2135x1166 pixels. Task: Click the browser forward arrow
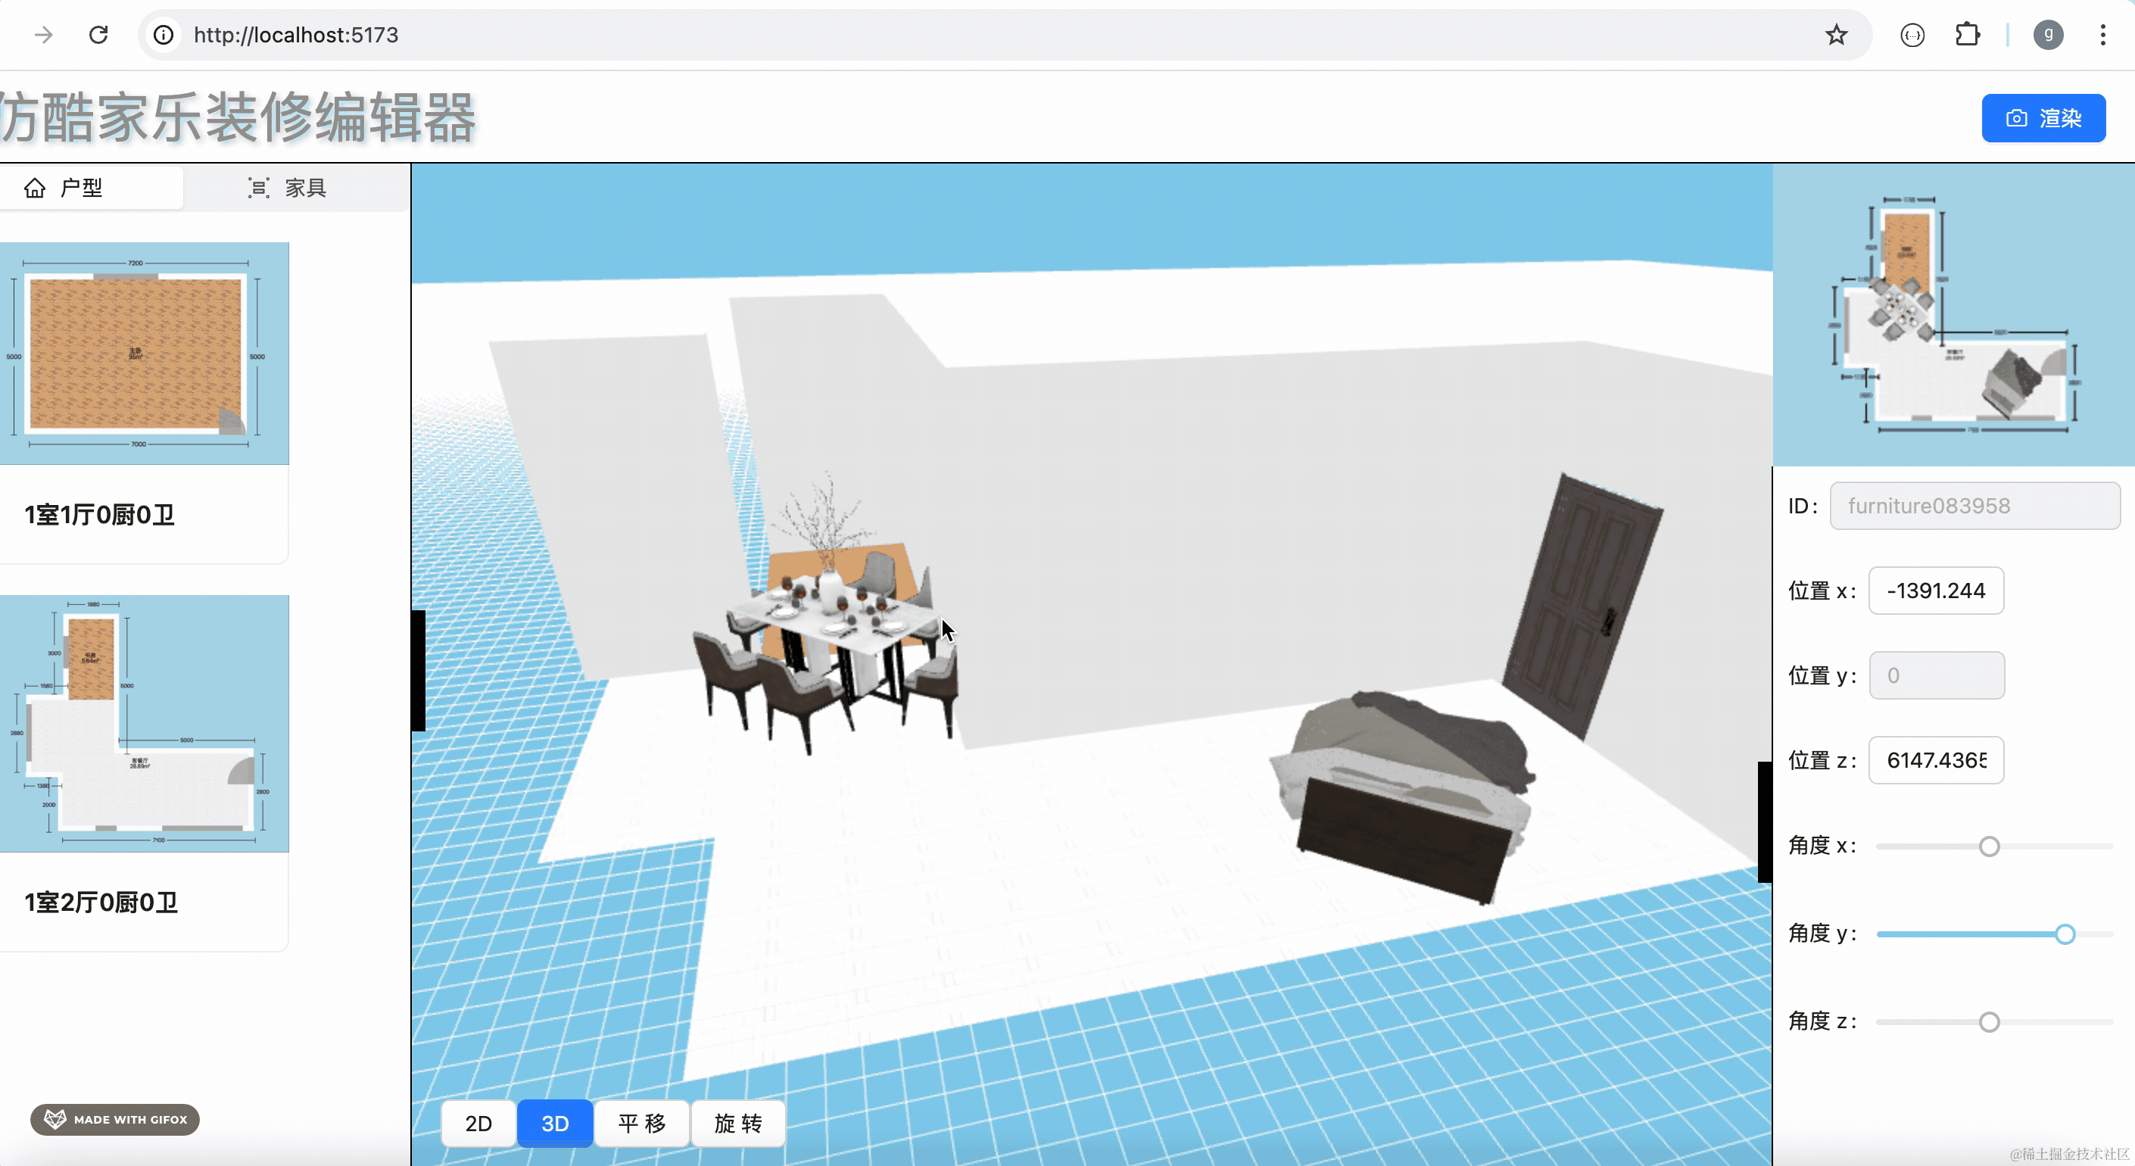pyautogui.click(x=43, y=35)
